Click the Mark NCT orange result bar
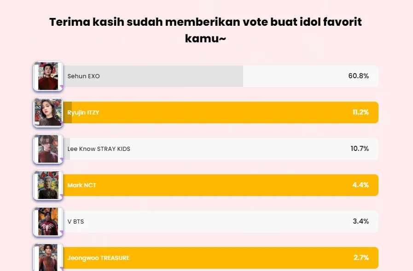Viewport: 413px width, 271px height. (x=221, y=185)
